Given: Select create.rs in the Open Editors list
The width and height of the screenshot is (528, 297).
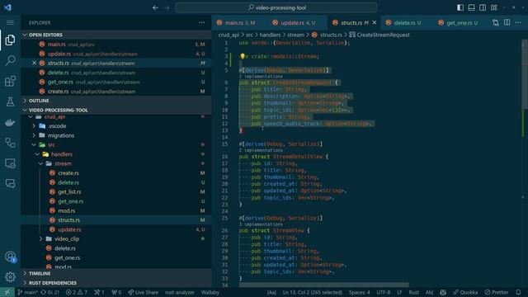Looking at the screenshot, I should tap(115, 92).
